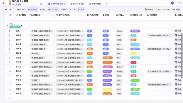The image size is (183, 103).
Task: Click the undo arrow icon
Action: coord(6,9)
